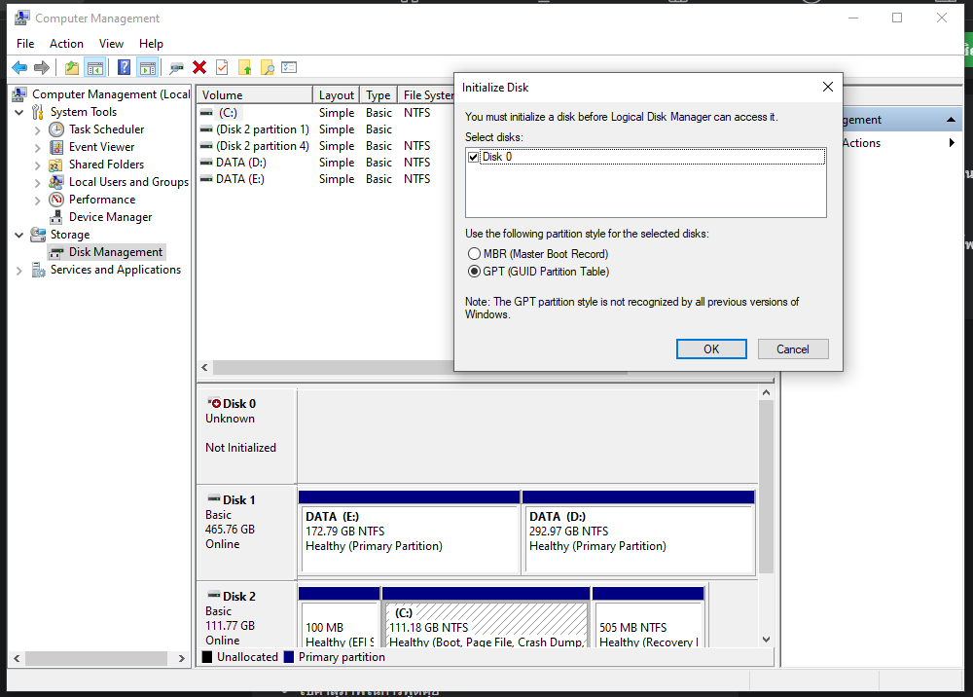Click the Type column header

click(x=378, y=95)
